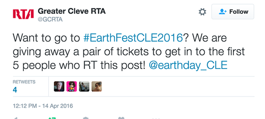
Task: Click the pink cartoon retweeter avatar
Action: click(72, 86)
